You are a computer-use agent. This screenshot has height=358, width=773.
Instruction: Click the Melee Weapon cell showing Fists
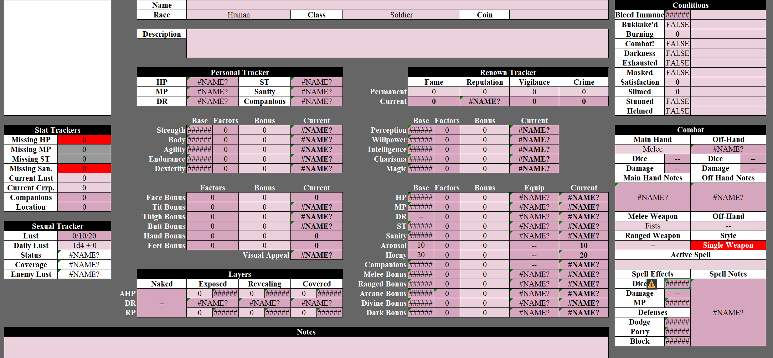pyautogui.click(x=653, y=226)
